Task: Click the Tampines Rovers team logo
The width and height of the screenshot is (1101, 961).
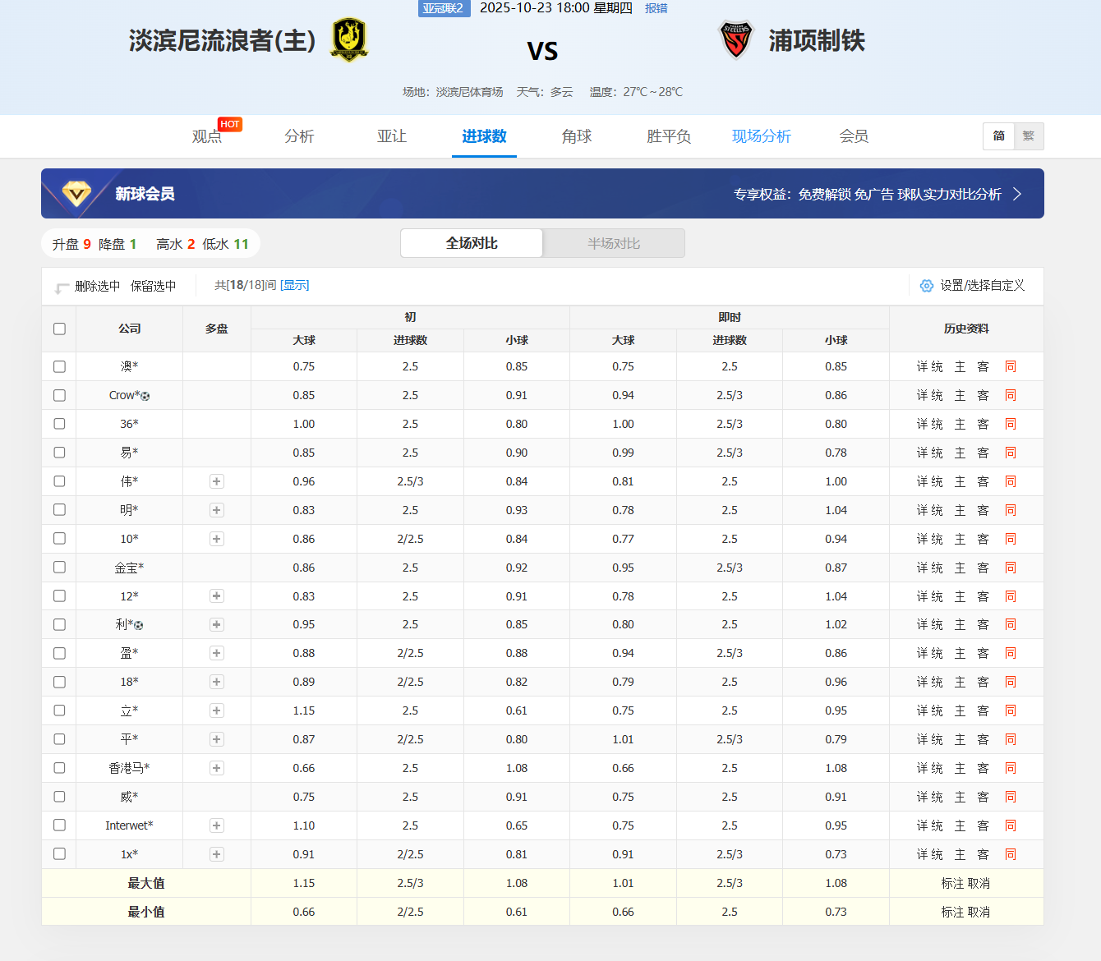Action: [349, 40]
